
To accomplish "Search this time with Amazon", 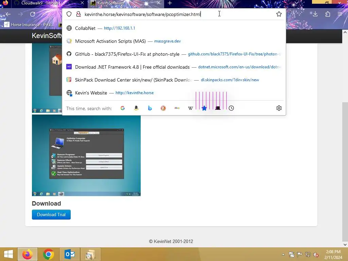I will click(136, 108).
